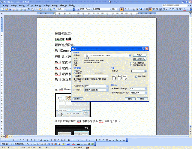
Task: Select the 全部 (All) page range radio
Action: pos(75,71)
